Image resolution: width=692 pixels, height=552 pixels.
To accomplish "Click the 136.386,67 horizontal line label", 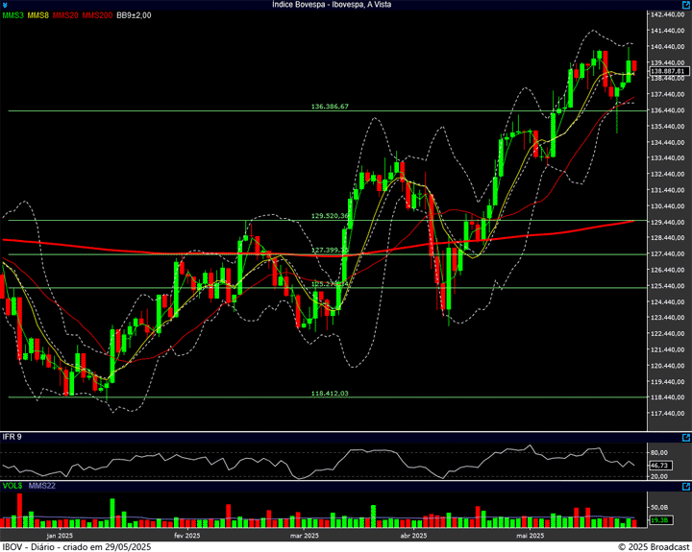I will pos(330,107).
